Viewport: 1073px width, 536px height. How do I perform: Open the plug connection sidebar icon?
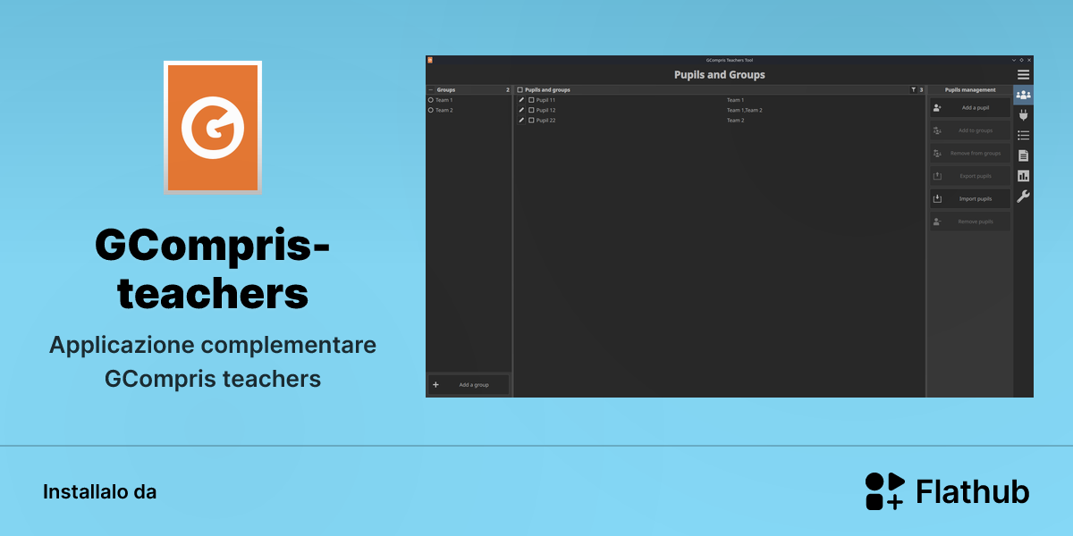(x=1023, y=115)
